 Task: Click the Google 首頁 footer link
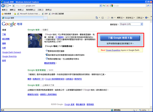click(69, 105)
